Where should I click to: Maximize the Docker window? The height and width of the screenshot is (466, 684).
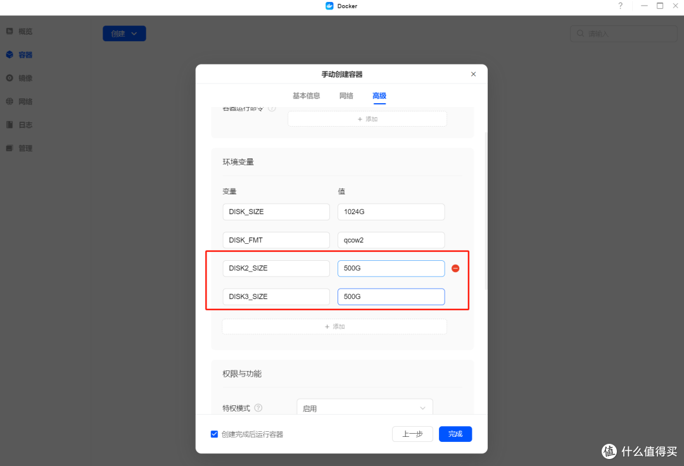point(660,6)
